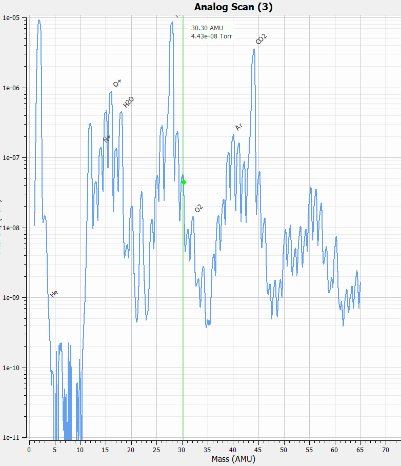Click the green cursor marker on curve

coord(184,182)
